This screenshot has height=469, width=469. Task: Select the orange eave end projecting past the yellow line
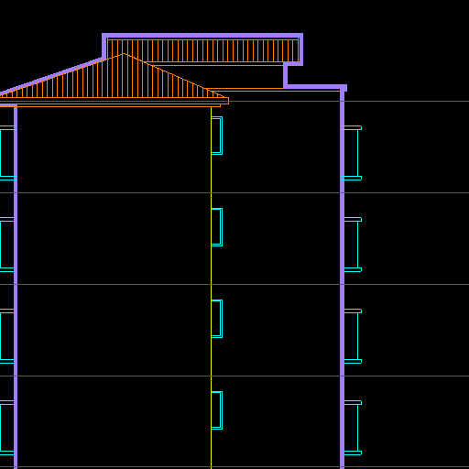(220, 102)
